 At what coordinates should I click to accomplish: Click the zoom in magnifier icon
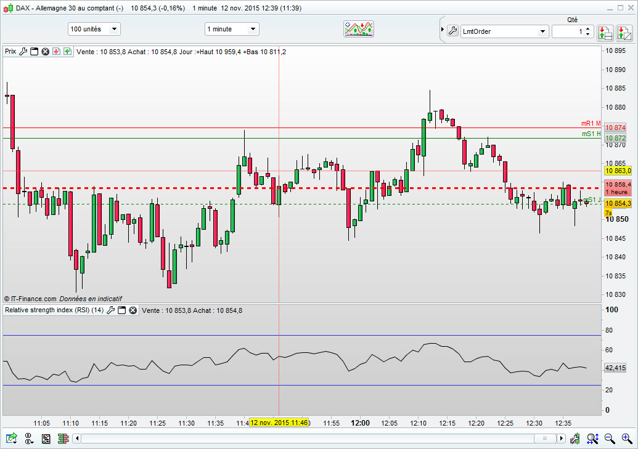click(627, 439)
